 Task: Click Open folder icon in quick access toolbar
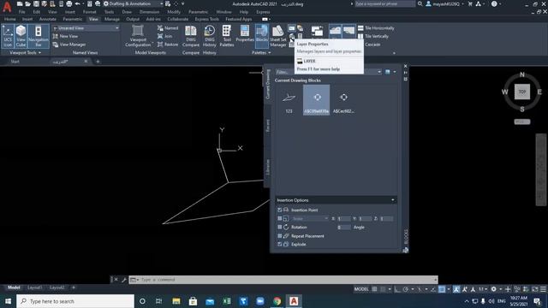pos(28,3)
